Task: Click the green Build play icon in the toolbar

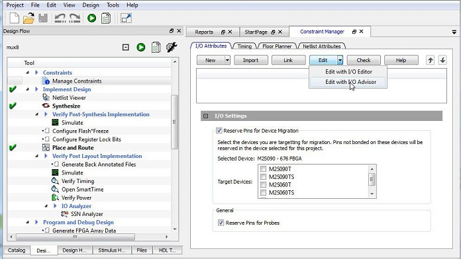Action: click(x=91, y=18)
